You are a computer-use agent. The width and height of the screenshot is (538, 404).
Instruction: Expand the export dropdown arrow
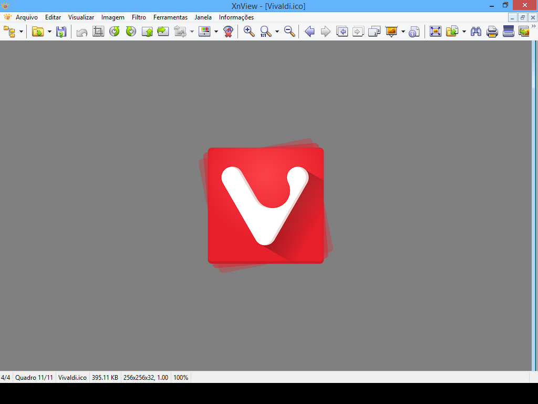464,32
